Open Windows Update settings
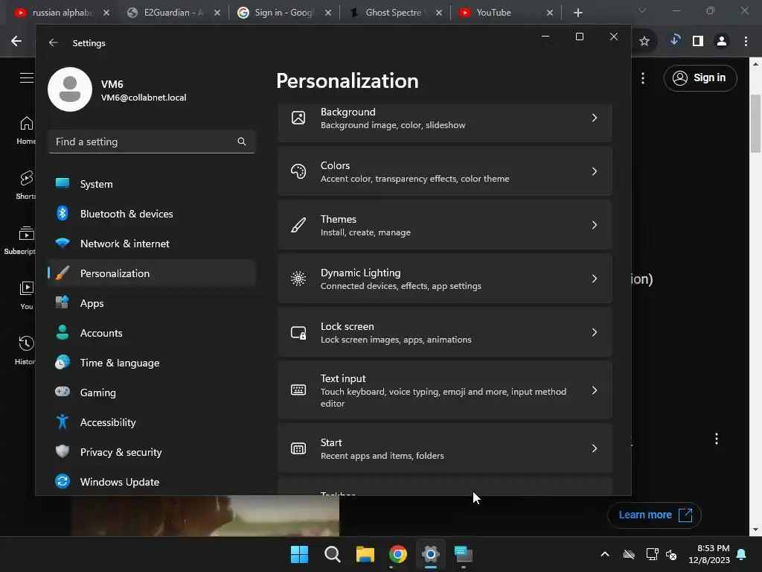The width and height of the screenshot is (762, 572). coord(152,482)
